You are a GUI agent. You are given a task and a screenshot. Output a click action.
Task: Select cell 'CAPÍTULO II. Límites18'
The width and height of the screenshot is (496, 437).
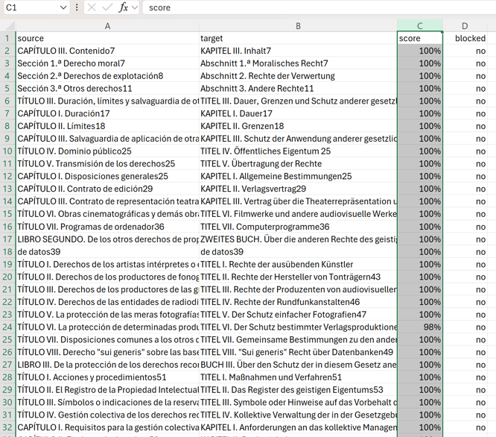coord(107,126)
